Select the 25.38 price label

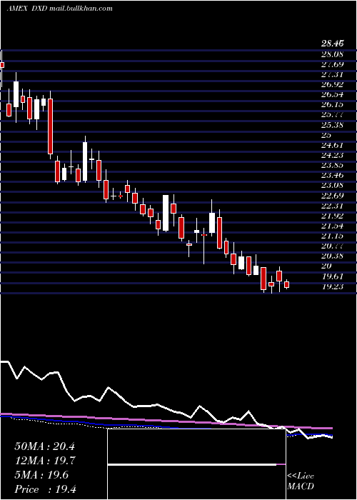332,125
